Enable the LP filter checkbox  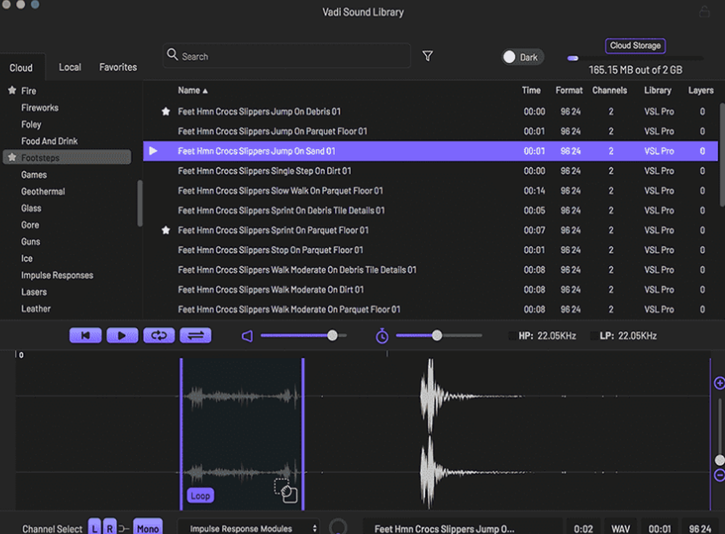594,336
